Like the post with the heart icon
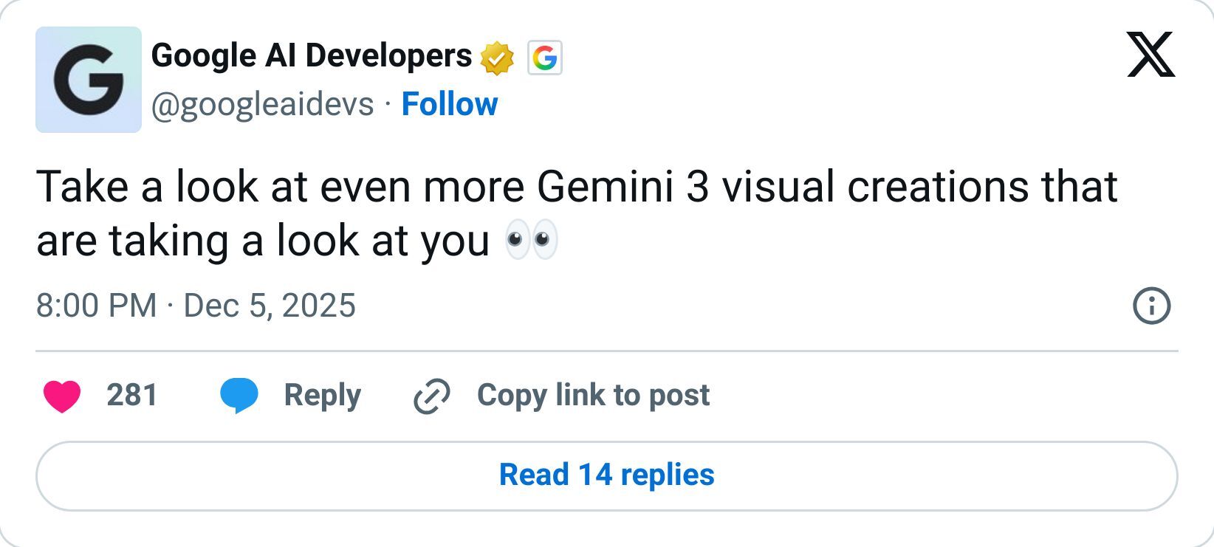The image size is (1214, 547). [62, 396]
